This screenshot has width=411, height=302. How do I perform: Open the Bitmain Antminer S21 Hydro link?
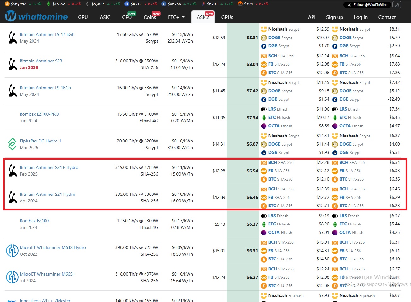(x=48, y=194)
